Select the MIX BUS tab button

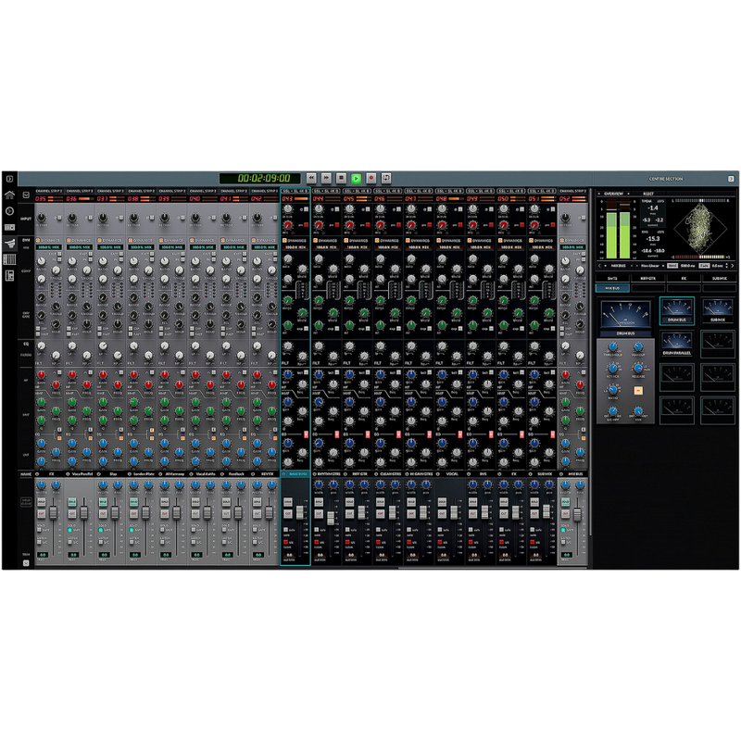(611, 288)
